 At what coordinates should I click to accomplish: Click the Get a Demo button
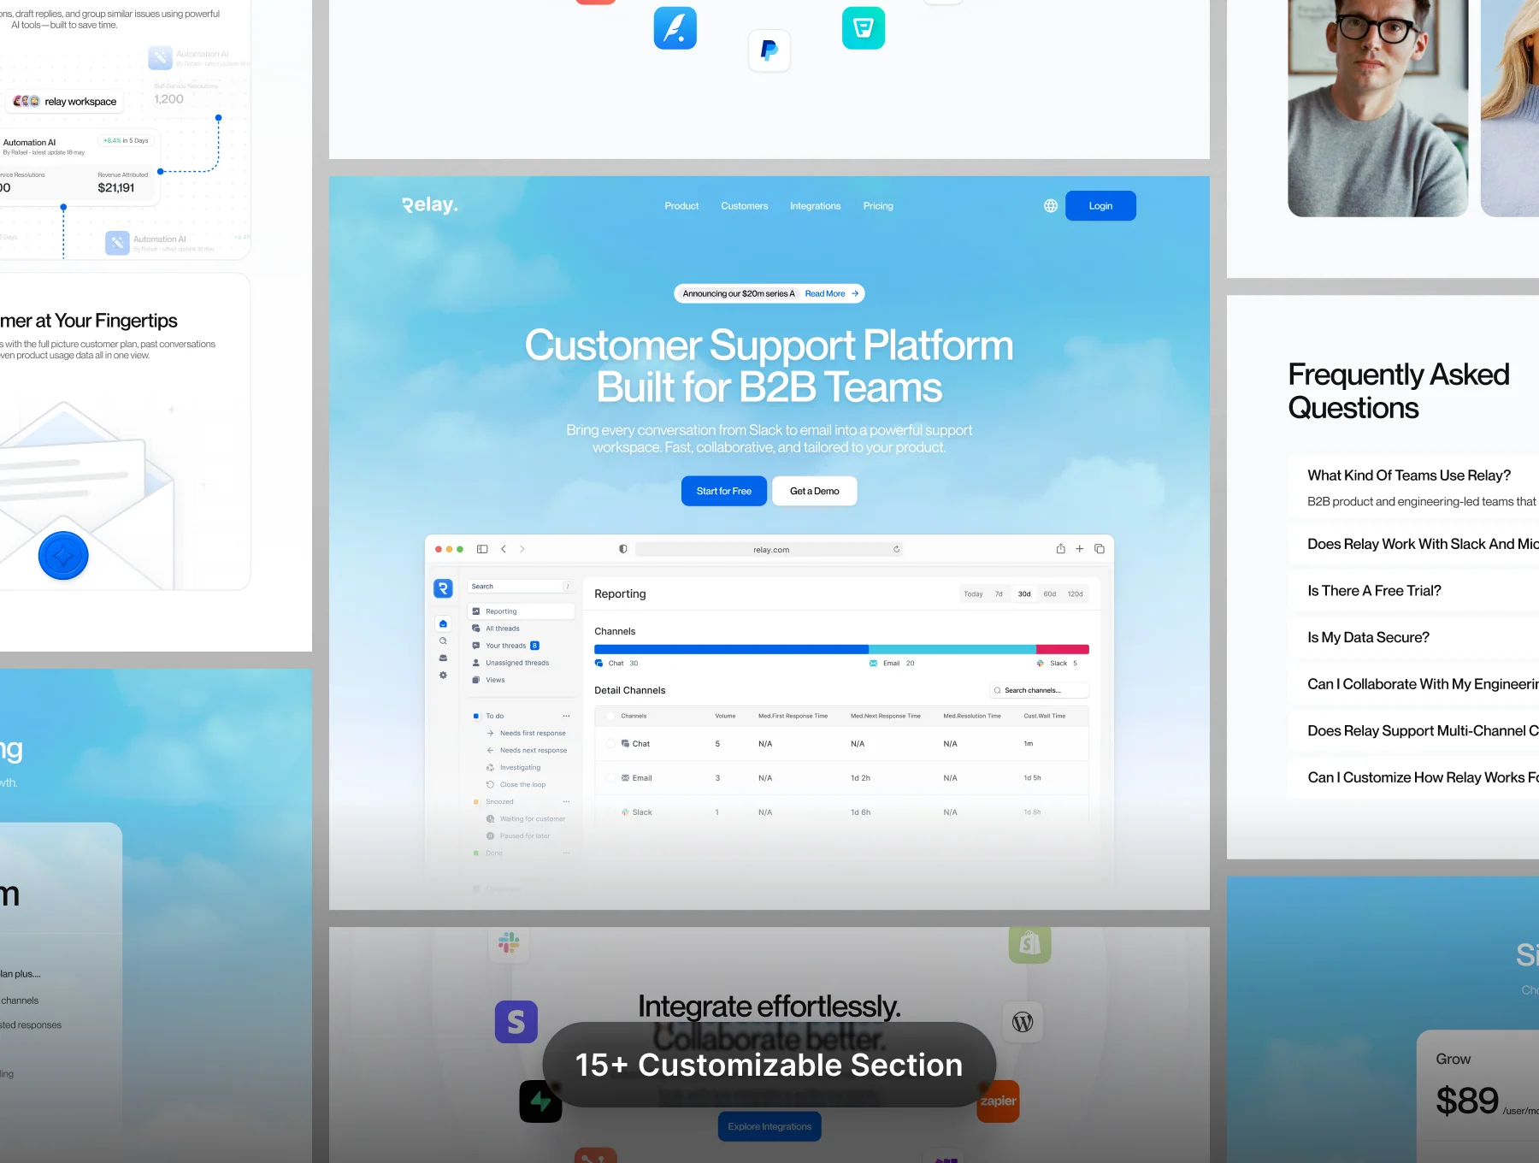point(815,491)
